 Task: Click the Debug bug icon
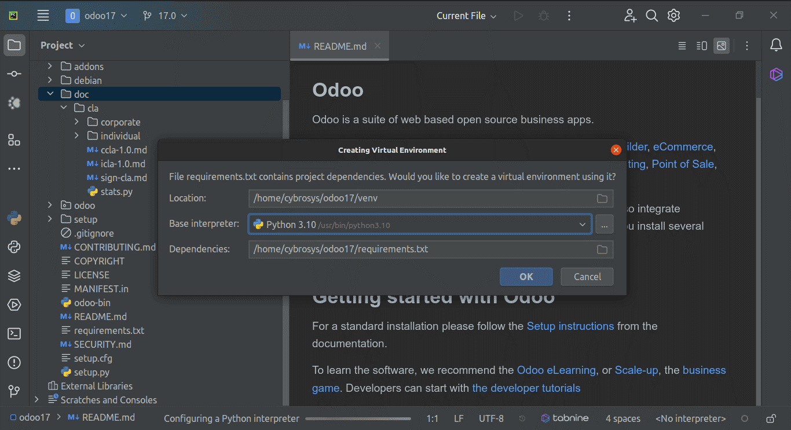coord(544,16)
